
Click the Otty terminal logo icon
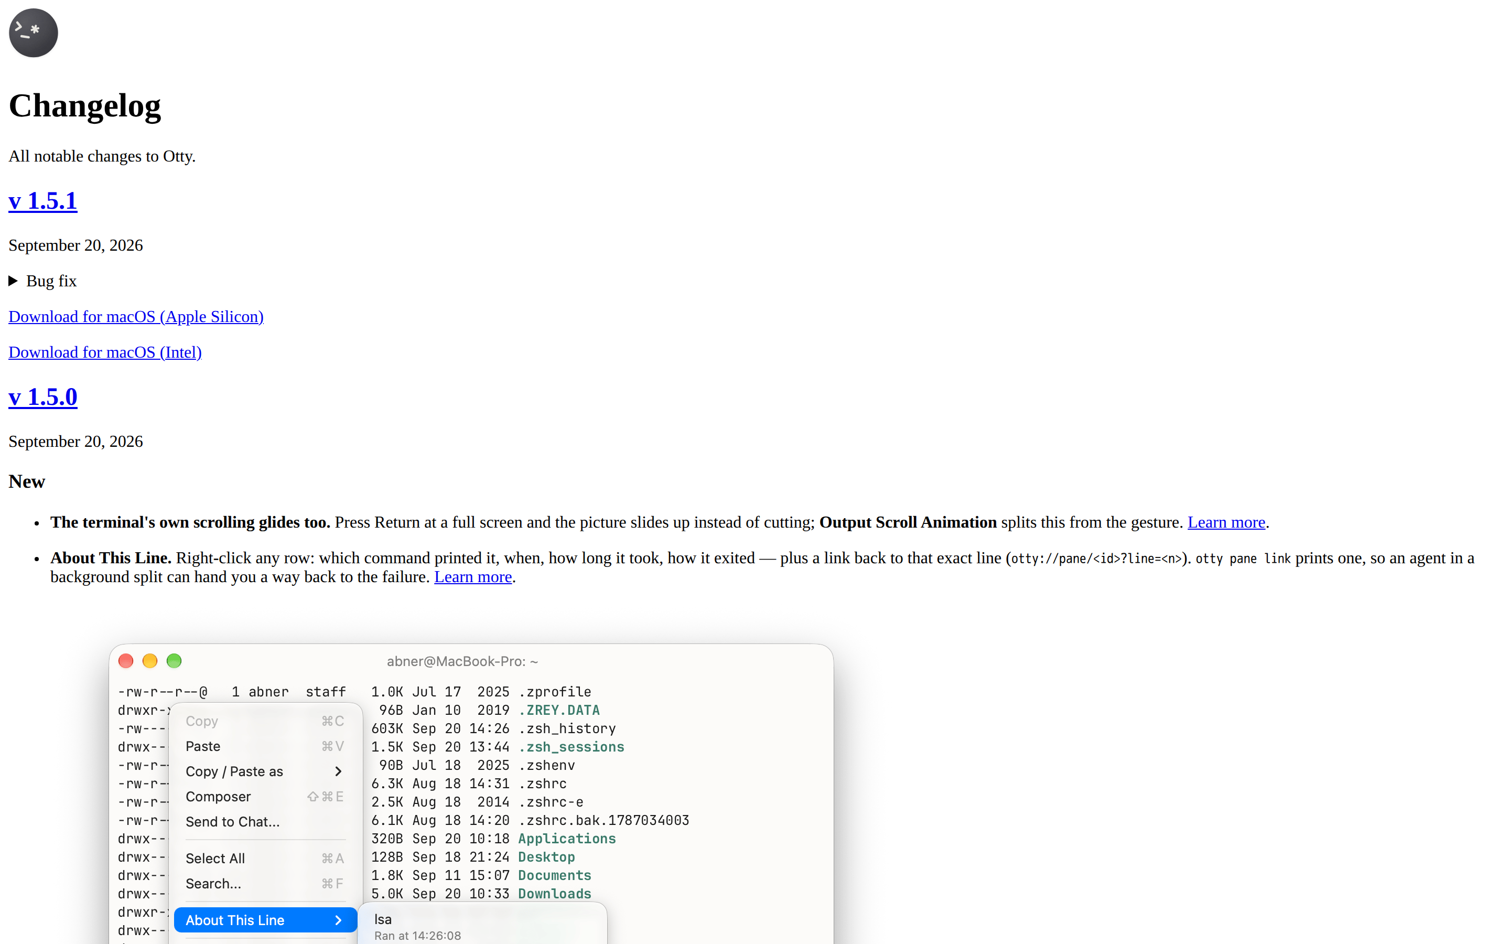33,33
